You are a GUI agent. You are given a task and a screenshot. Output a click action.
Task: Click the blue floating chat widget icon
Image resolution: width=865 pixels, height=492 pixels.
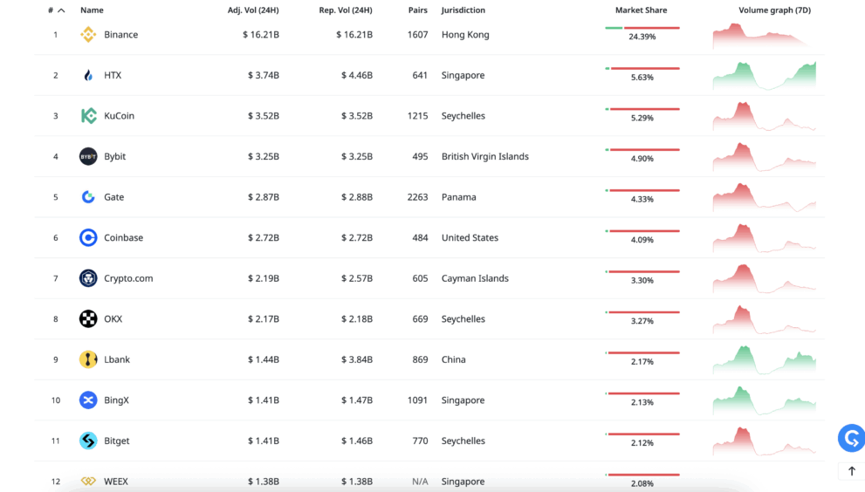(x=851, y=438)
